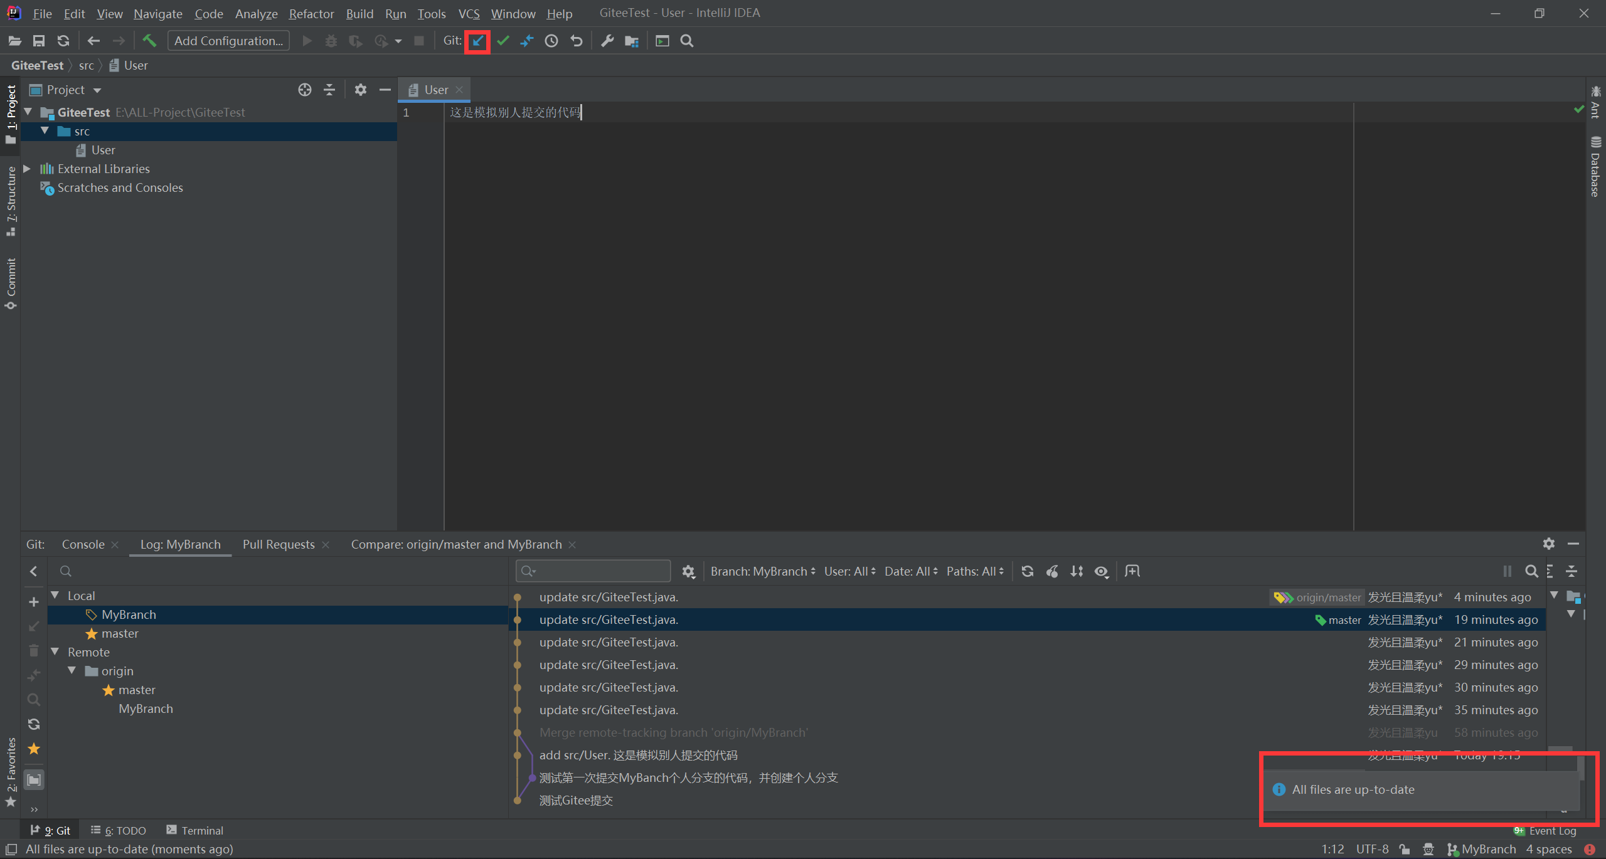Select the commit '测试Gitee提交'

click(x=576, y=800)
